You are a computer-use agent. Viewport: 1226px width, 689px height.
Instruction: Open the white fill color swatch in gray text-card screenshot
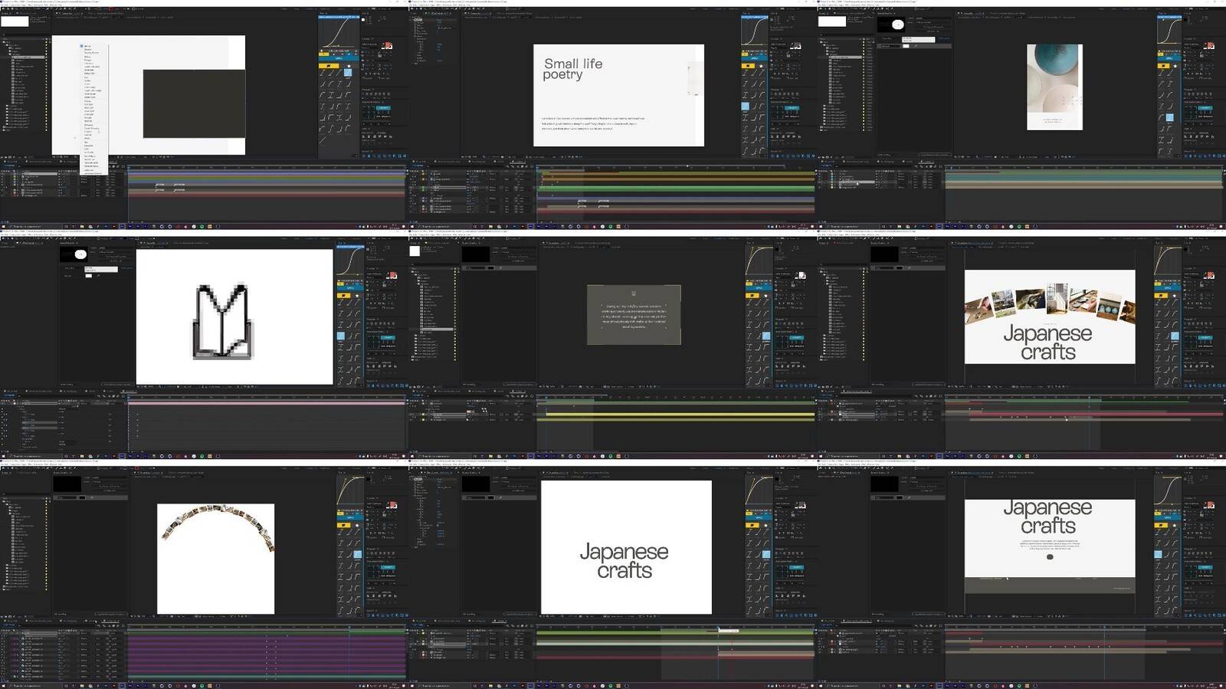(x=800, y=275)
